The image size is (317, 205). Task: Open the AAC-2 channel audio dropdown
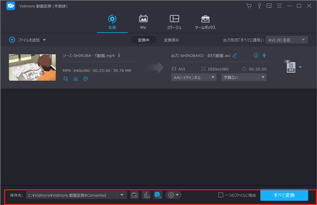point(194,77)
